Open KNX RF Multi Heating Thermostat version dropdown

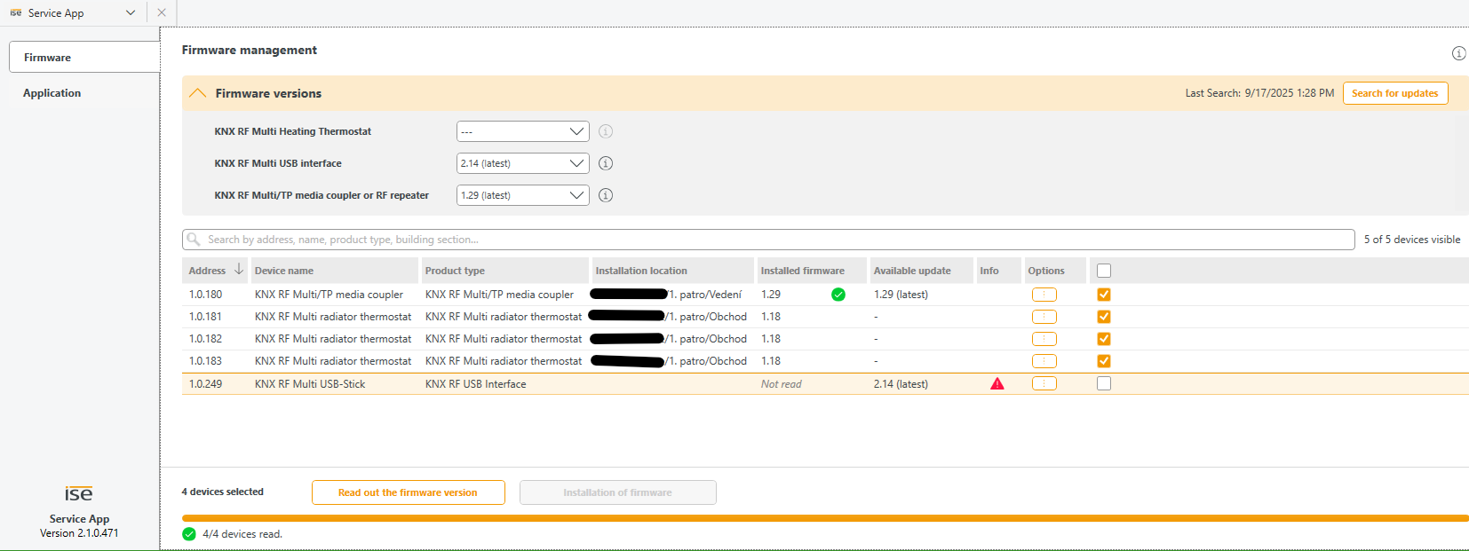522,131
